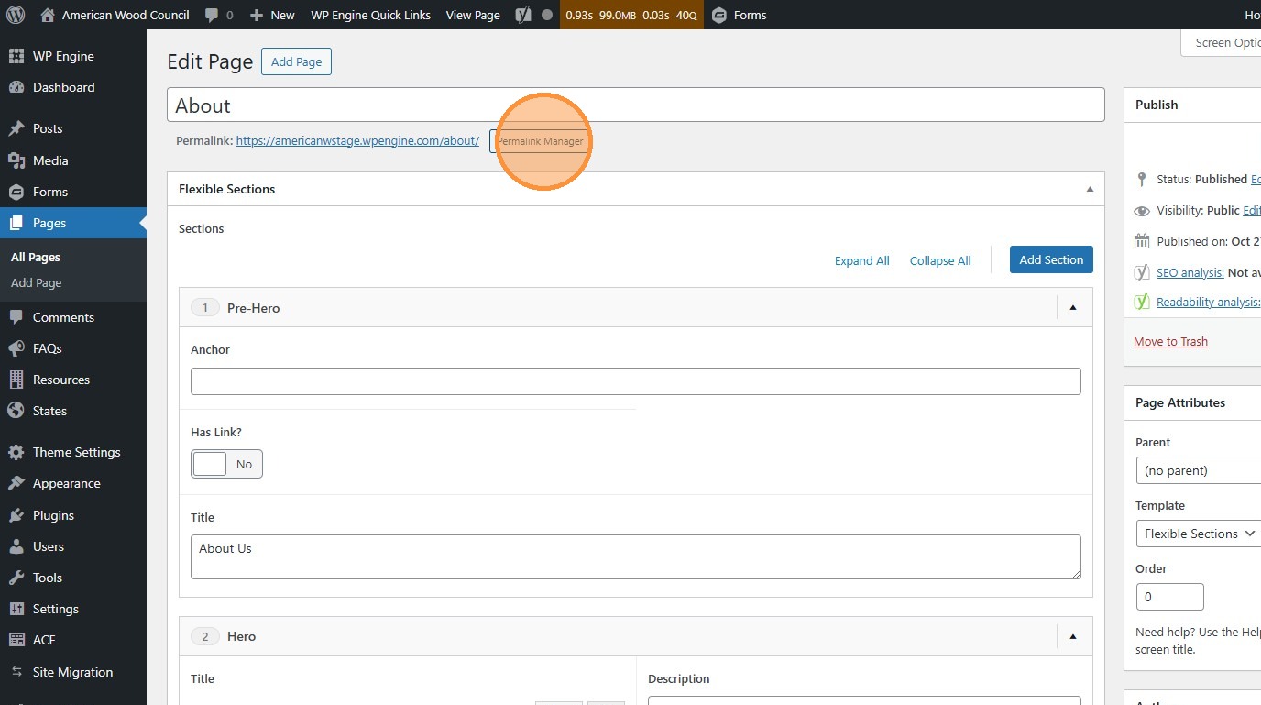Open the Yoast SEO admin bar icon

pyautogui.click(x=522, y=15)
